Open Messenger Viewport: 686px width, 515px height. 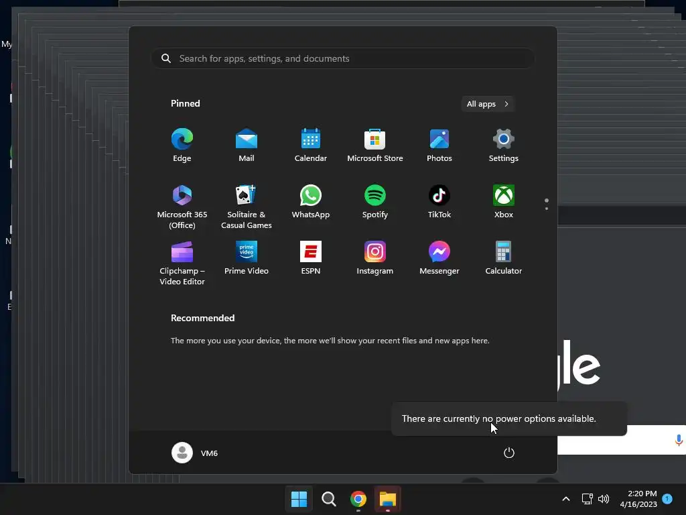(x=439, y=258)
